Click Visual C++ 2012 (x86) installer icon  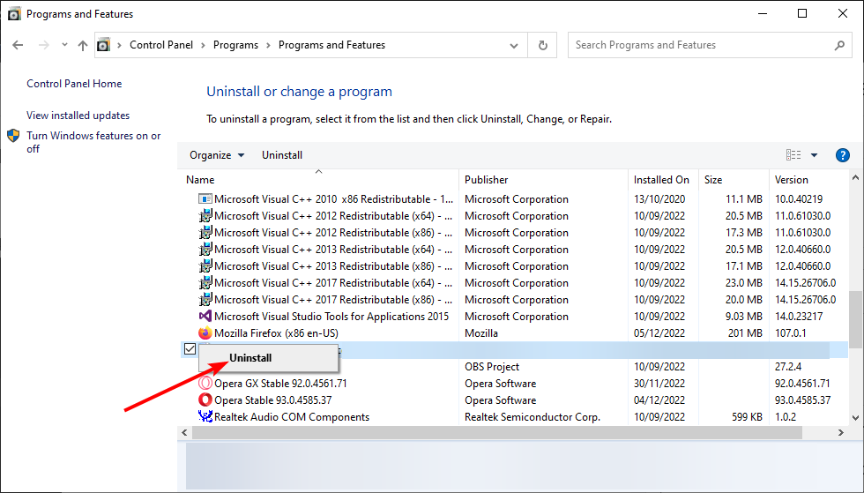(x=205, y=233)
